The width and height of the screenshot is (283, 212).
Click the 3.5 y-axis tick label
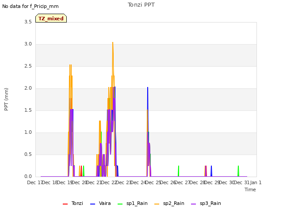pyautogui.click(x=28, y=22)
